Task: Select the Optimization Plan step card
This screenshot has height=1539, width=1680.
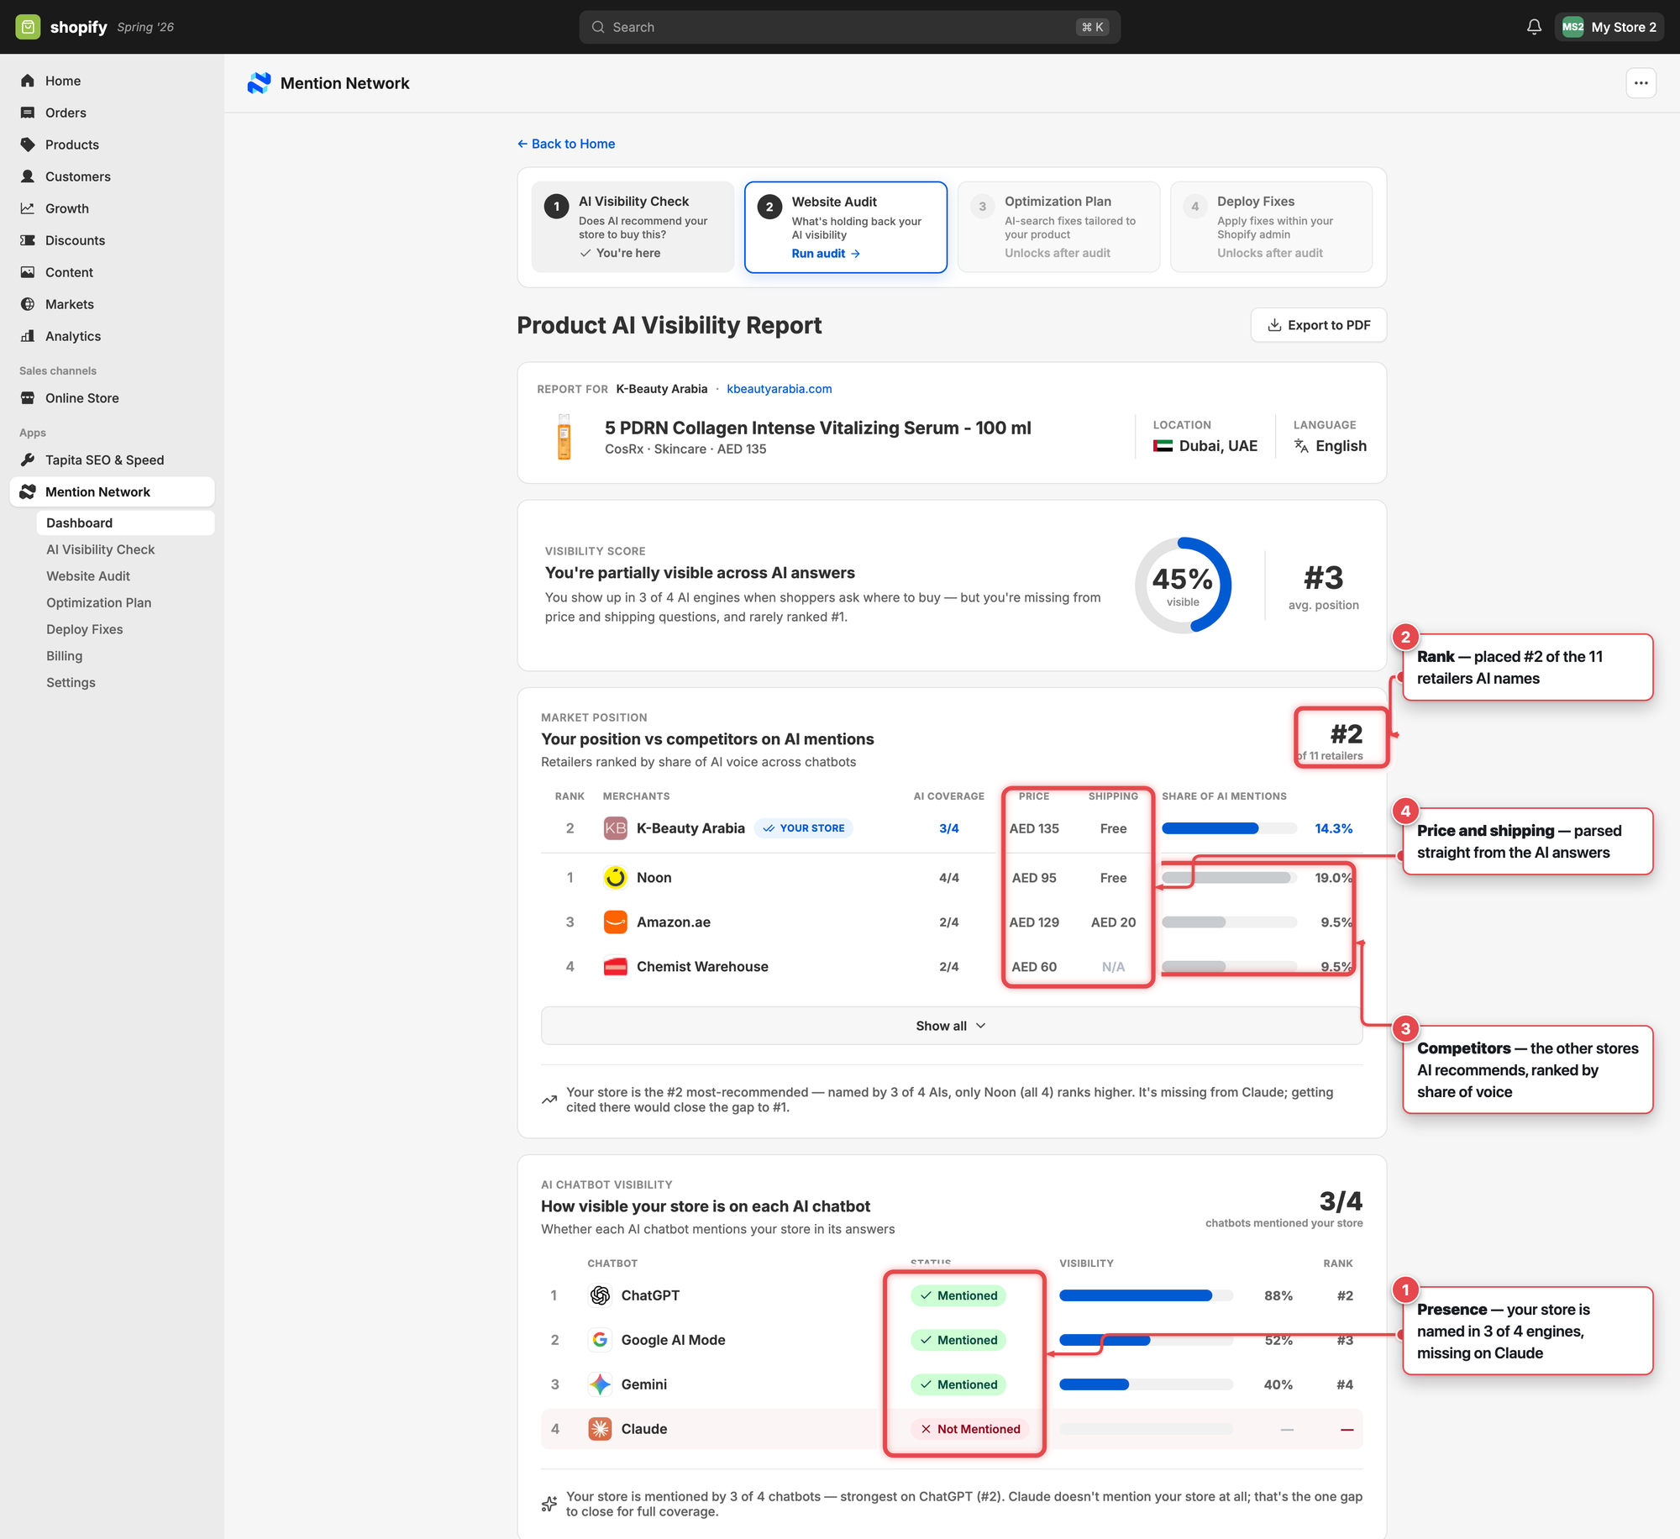Action: [x=1058, y=227]
